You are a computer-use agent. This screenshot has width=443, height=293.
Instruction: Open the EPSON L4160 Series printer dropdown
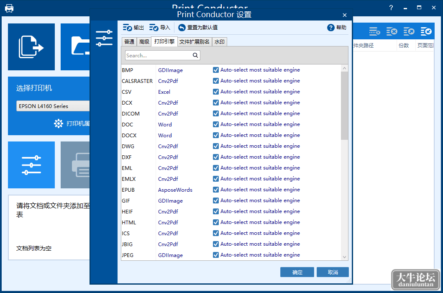pyautogui.click(x=53, y=106)
